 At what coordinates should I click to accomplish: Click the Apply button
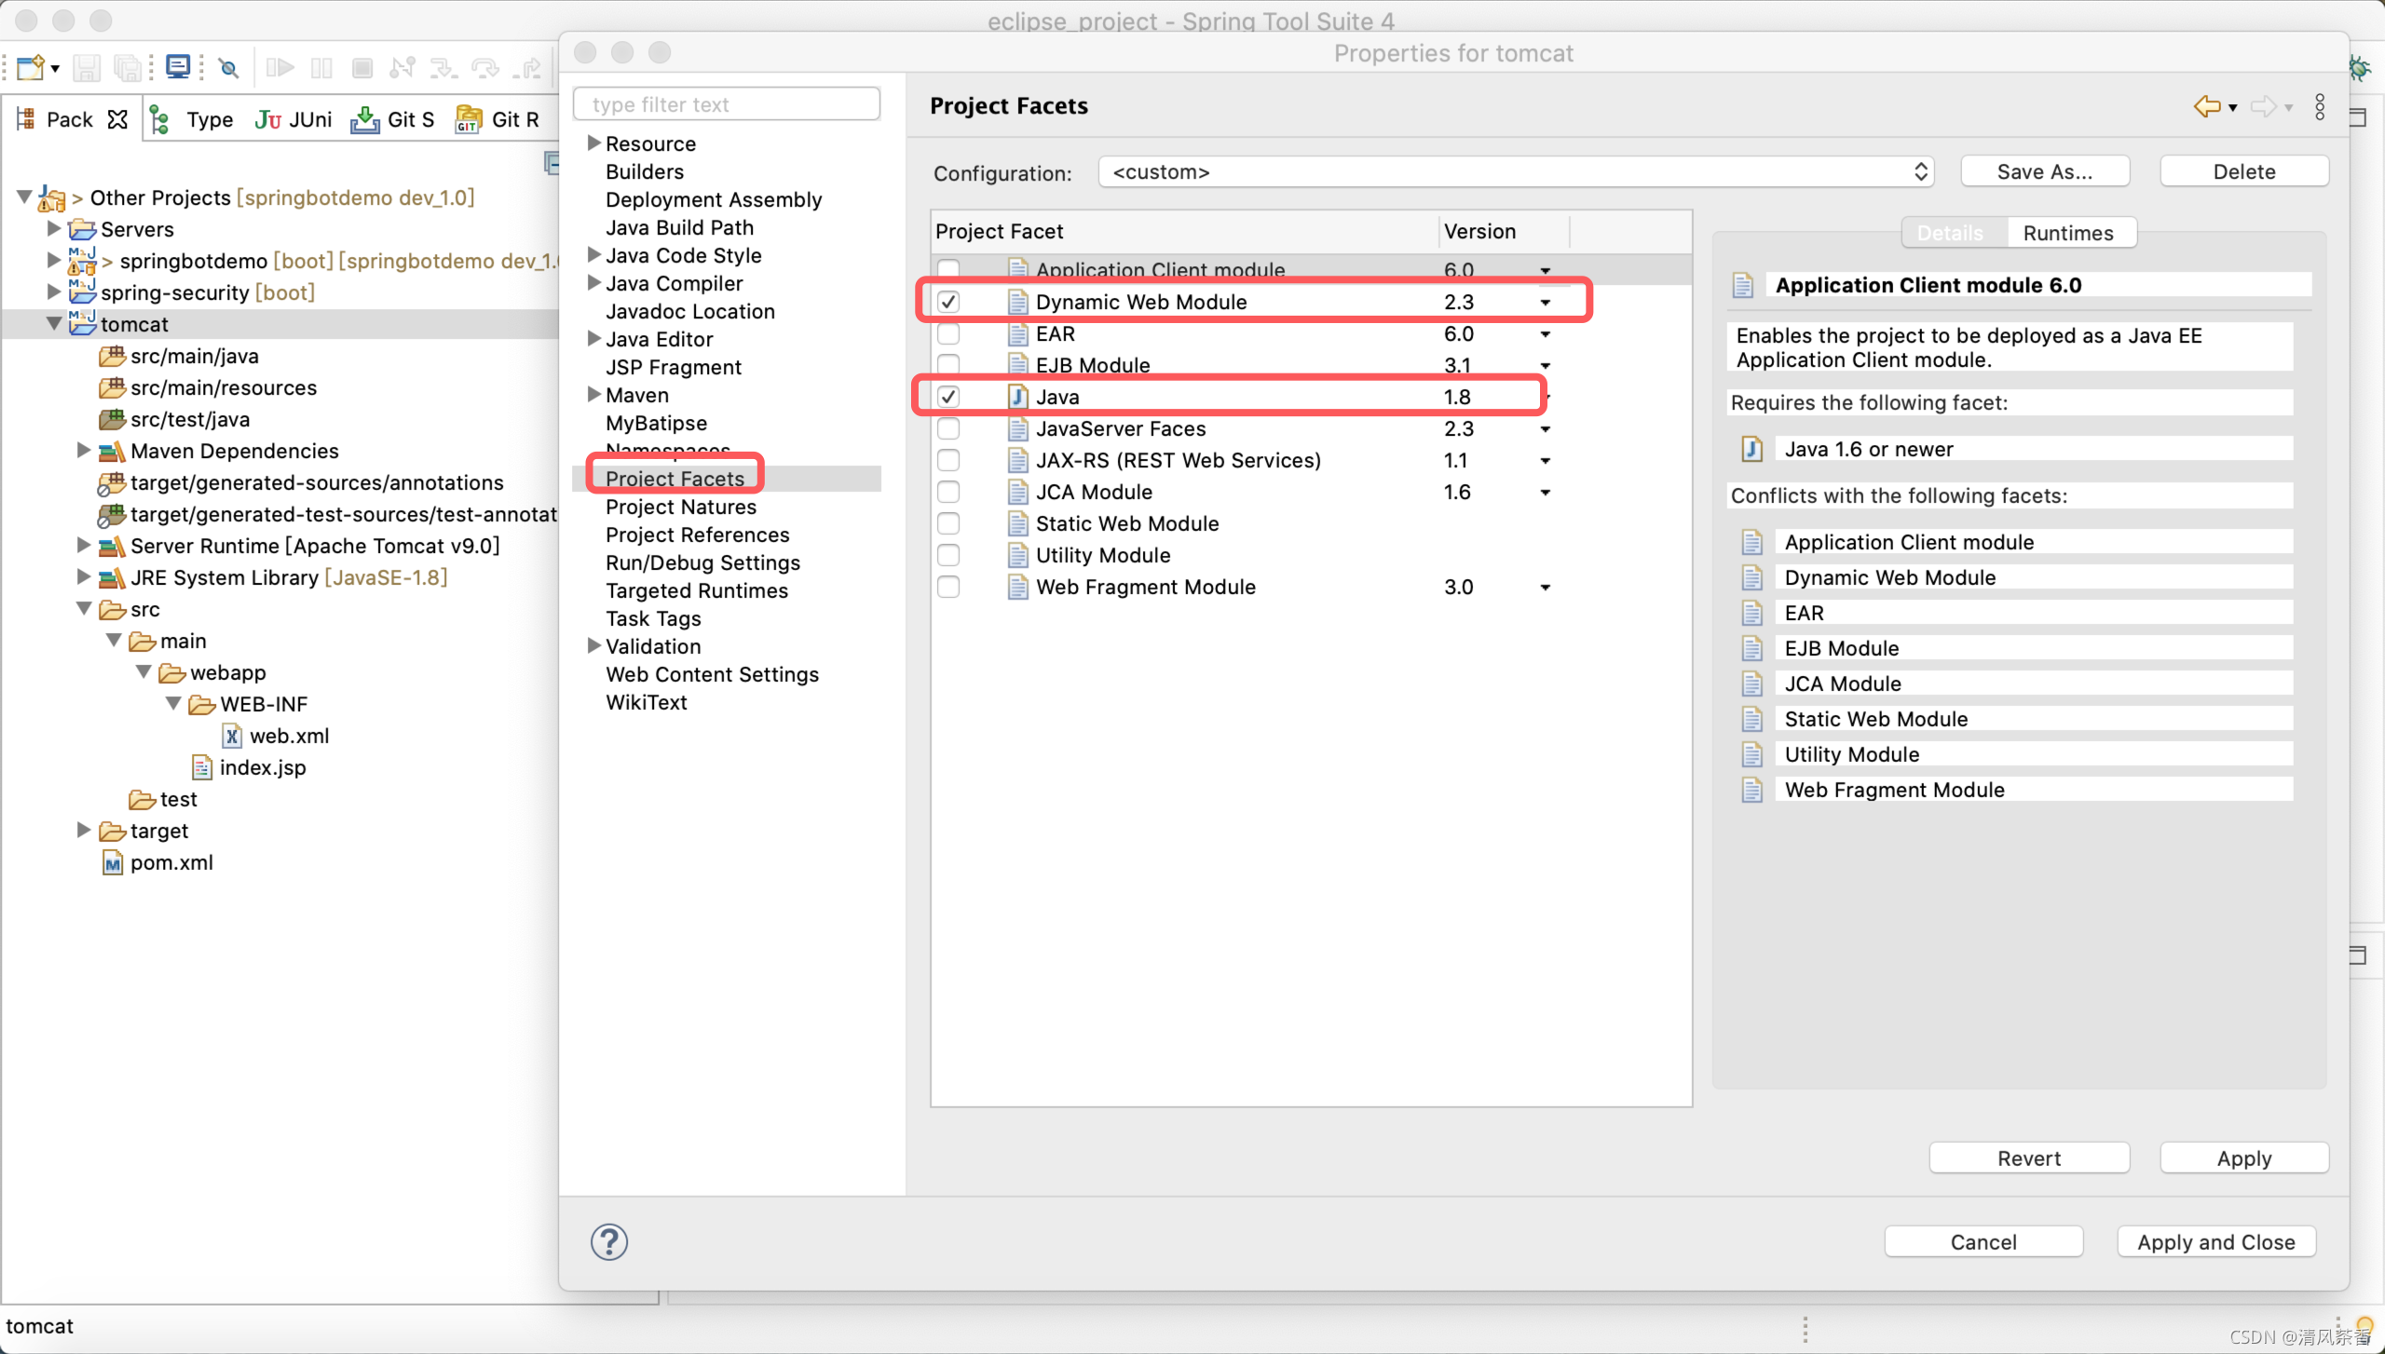coord(2243,1158)
